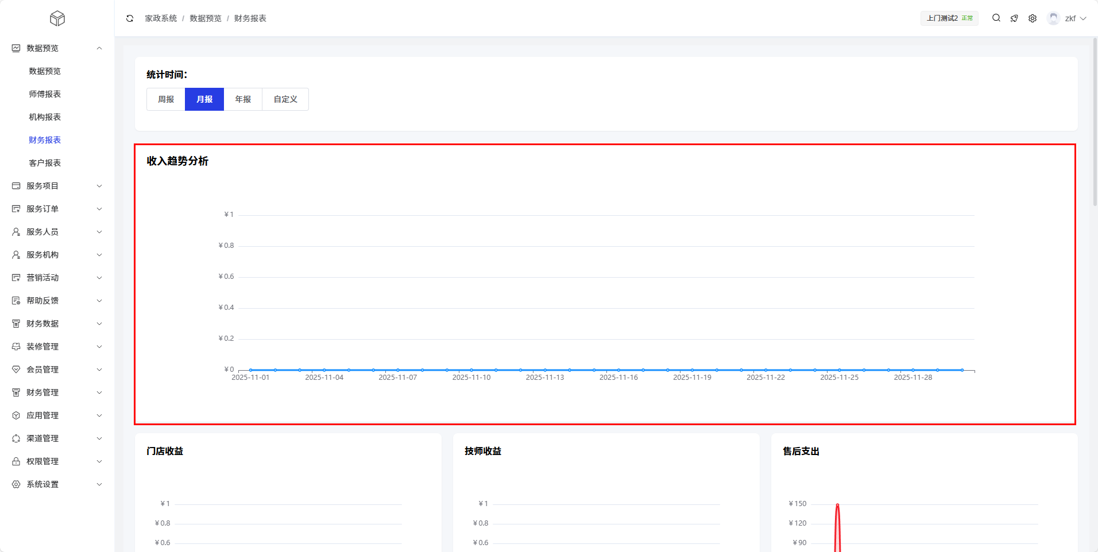Select the 年报 time range option
The height and width of the screenshot is (552, 1098).
[x=243, y=99]
